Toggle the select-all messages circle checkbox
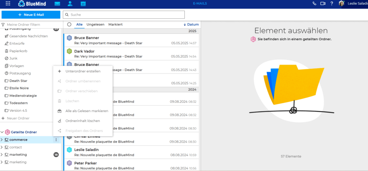 69,24
